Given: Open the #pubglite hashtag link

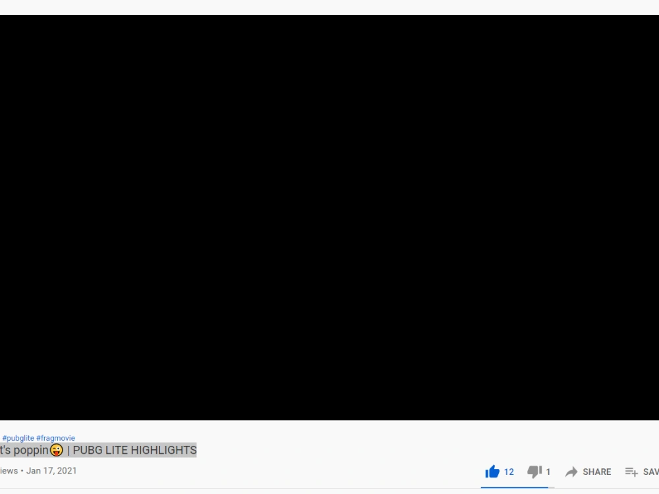Looking at the screenshot, I should pos(18,438).
